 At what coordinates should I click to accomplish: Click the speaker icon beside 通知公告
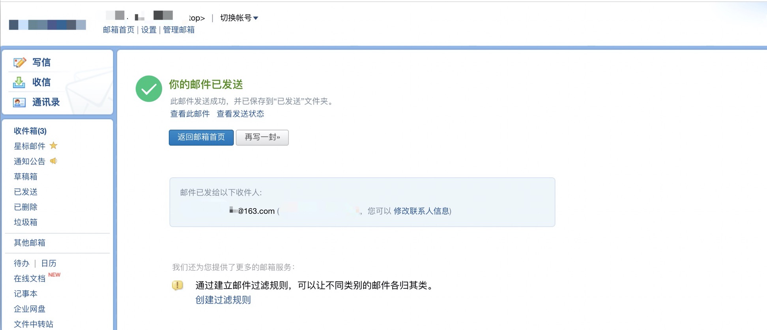pos(54,161)
